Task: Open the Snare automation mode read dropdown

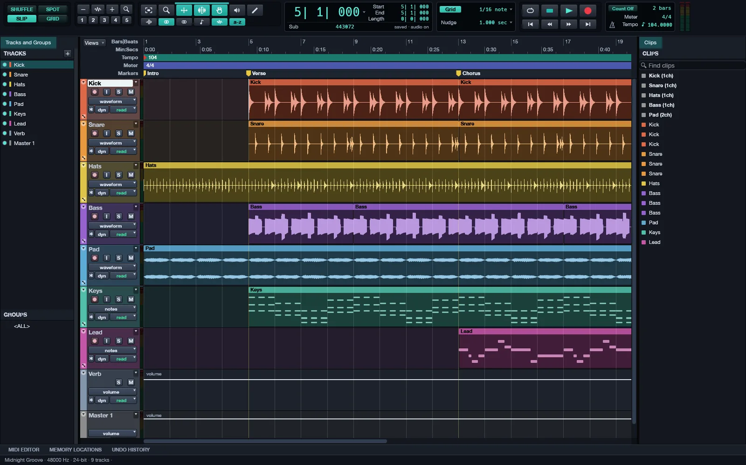Action: point(123,152)
